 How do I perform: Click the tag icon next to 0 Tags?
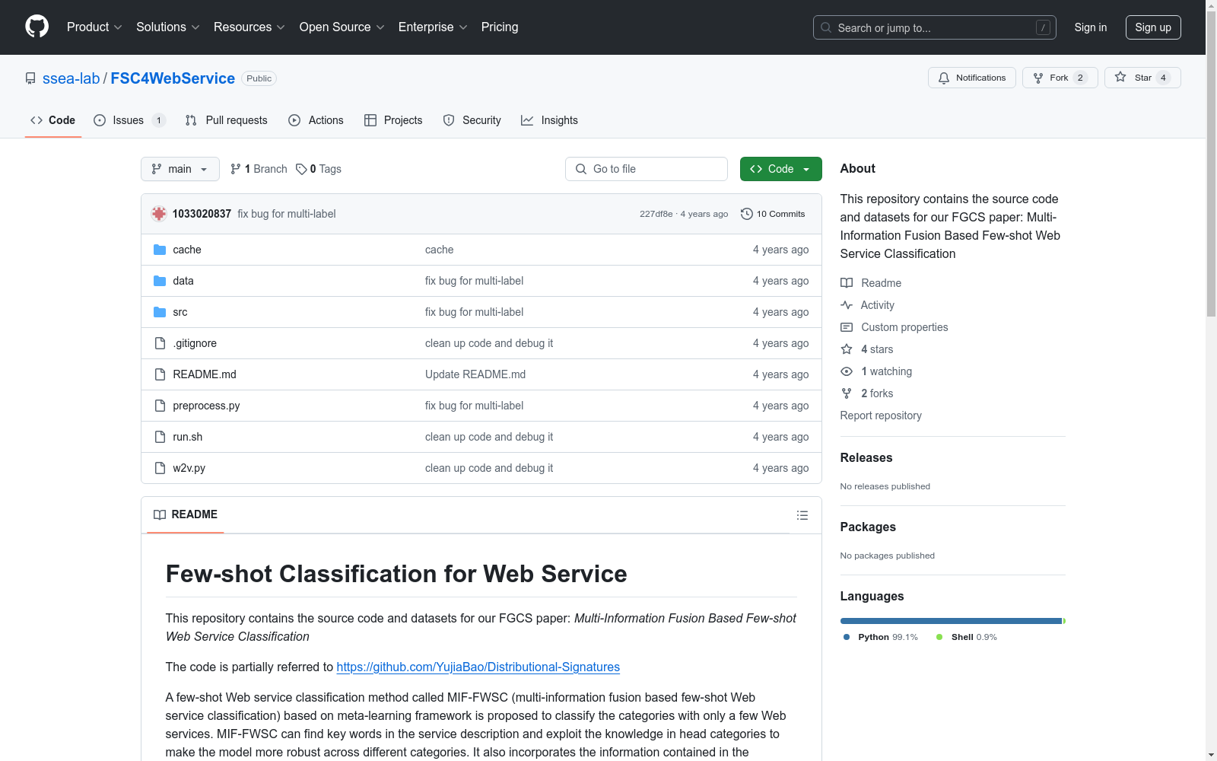(x=301, y=169)
